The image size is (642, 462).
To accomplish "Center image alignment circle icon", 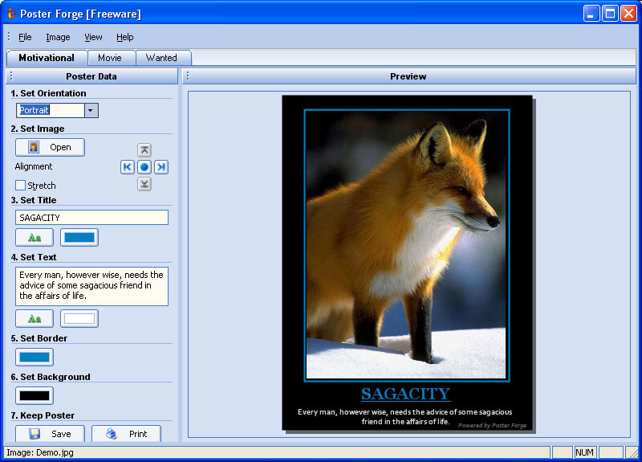I will pos(144,167).
